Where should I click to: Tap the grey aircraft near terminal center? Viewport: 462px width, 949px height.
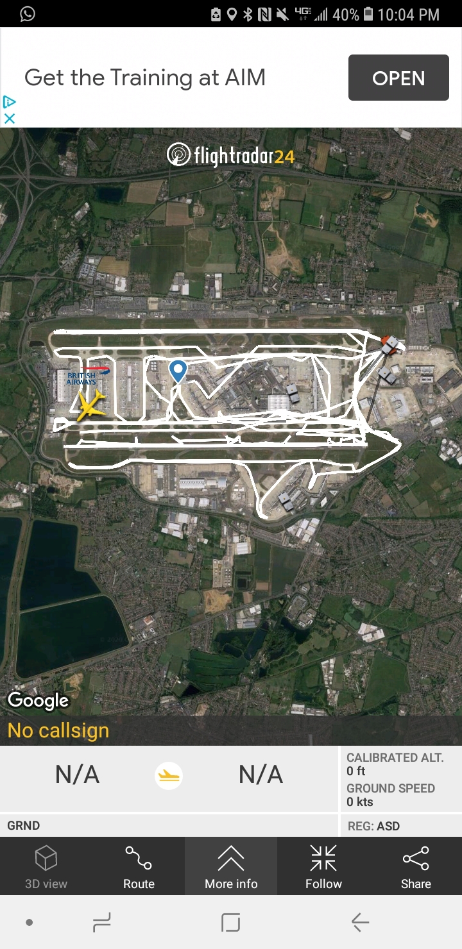pyautogui.click(x=292, y=392)
